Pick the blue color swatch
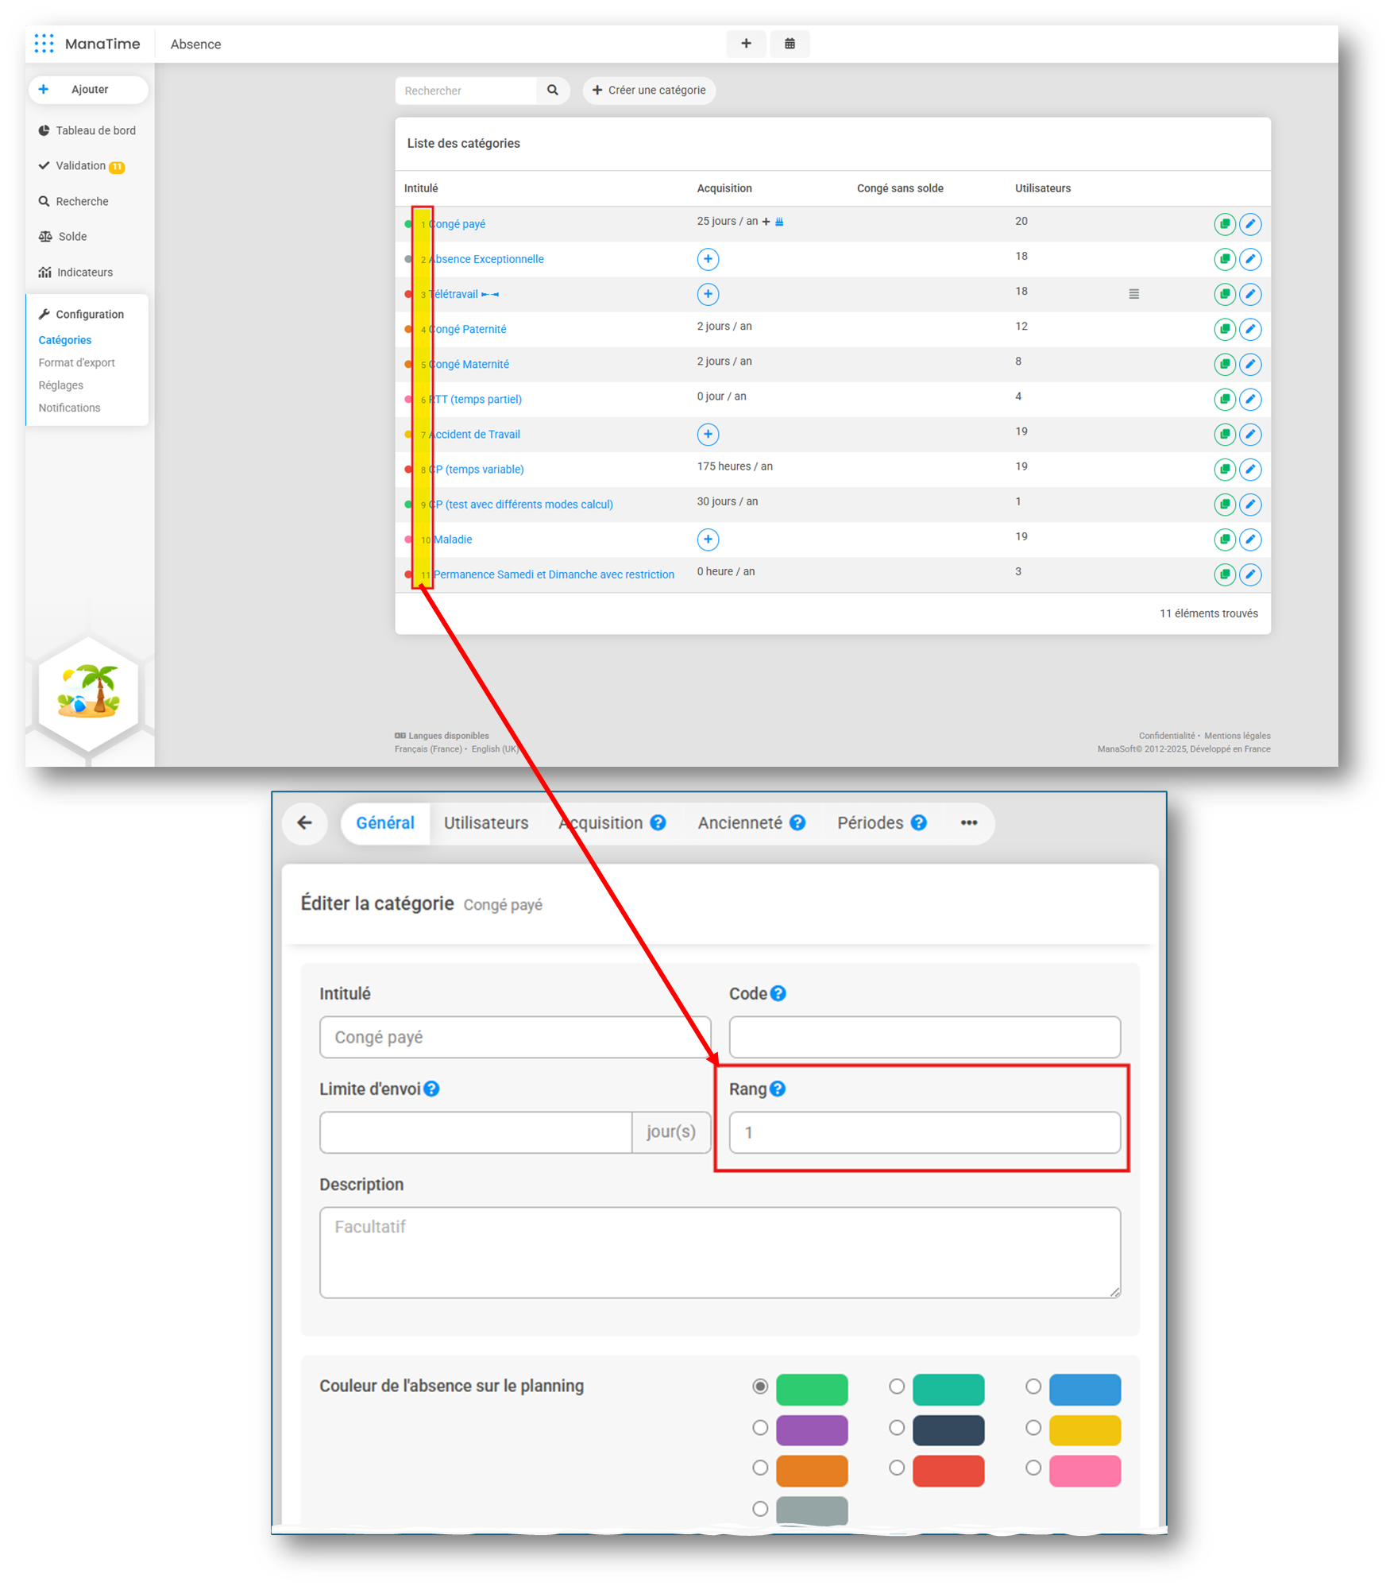 pos(1085,1389)
